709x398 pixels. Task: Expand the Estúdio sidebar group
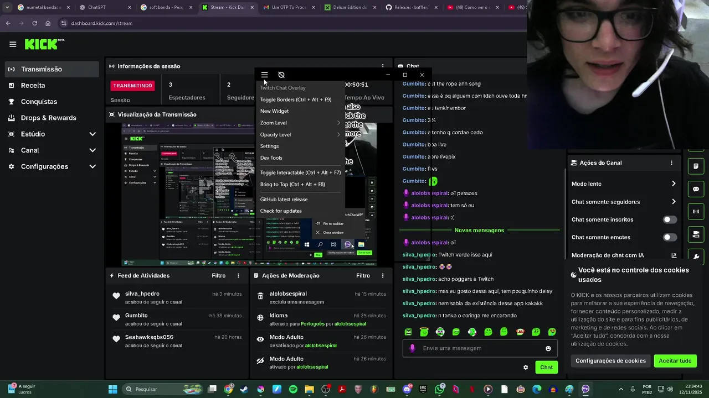(x=53, y=134)
